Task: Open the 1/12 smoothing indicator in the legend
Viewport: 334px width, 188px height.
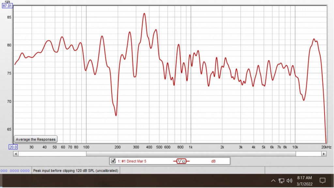Action: pos(181,161)
